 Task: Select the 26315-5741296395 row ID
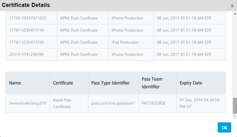click(x=26, y=54)
